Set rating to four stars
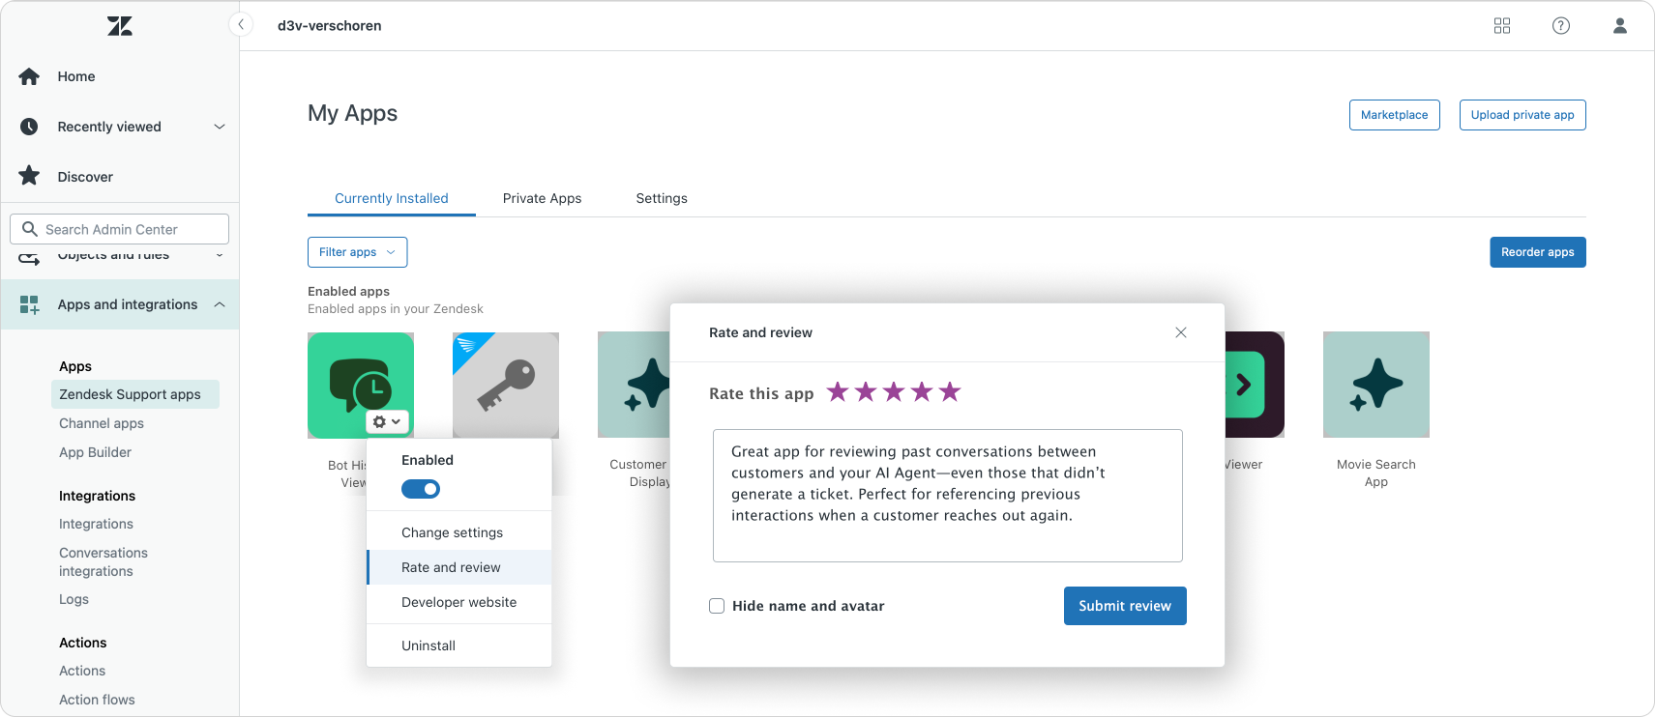Viewport: 1655px width, 717px height. pos(922,391)
